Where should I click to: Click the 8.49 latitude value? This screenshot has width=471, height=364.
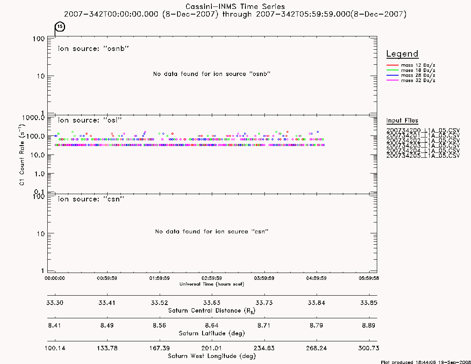(107, 326)
